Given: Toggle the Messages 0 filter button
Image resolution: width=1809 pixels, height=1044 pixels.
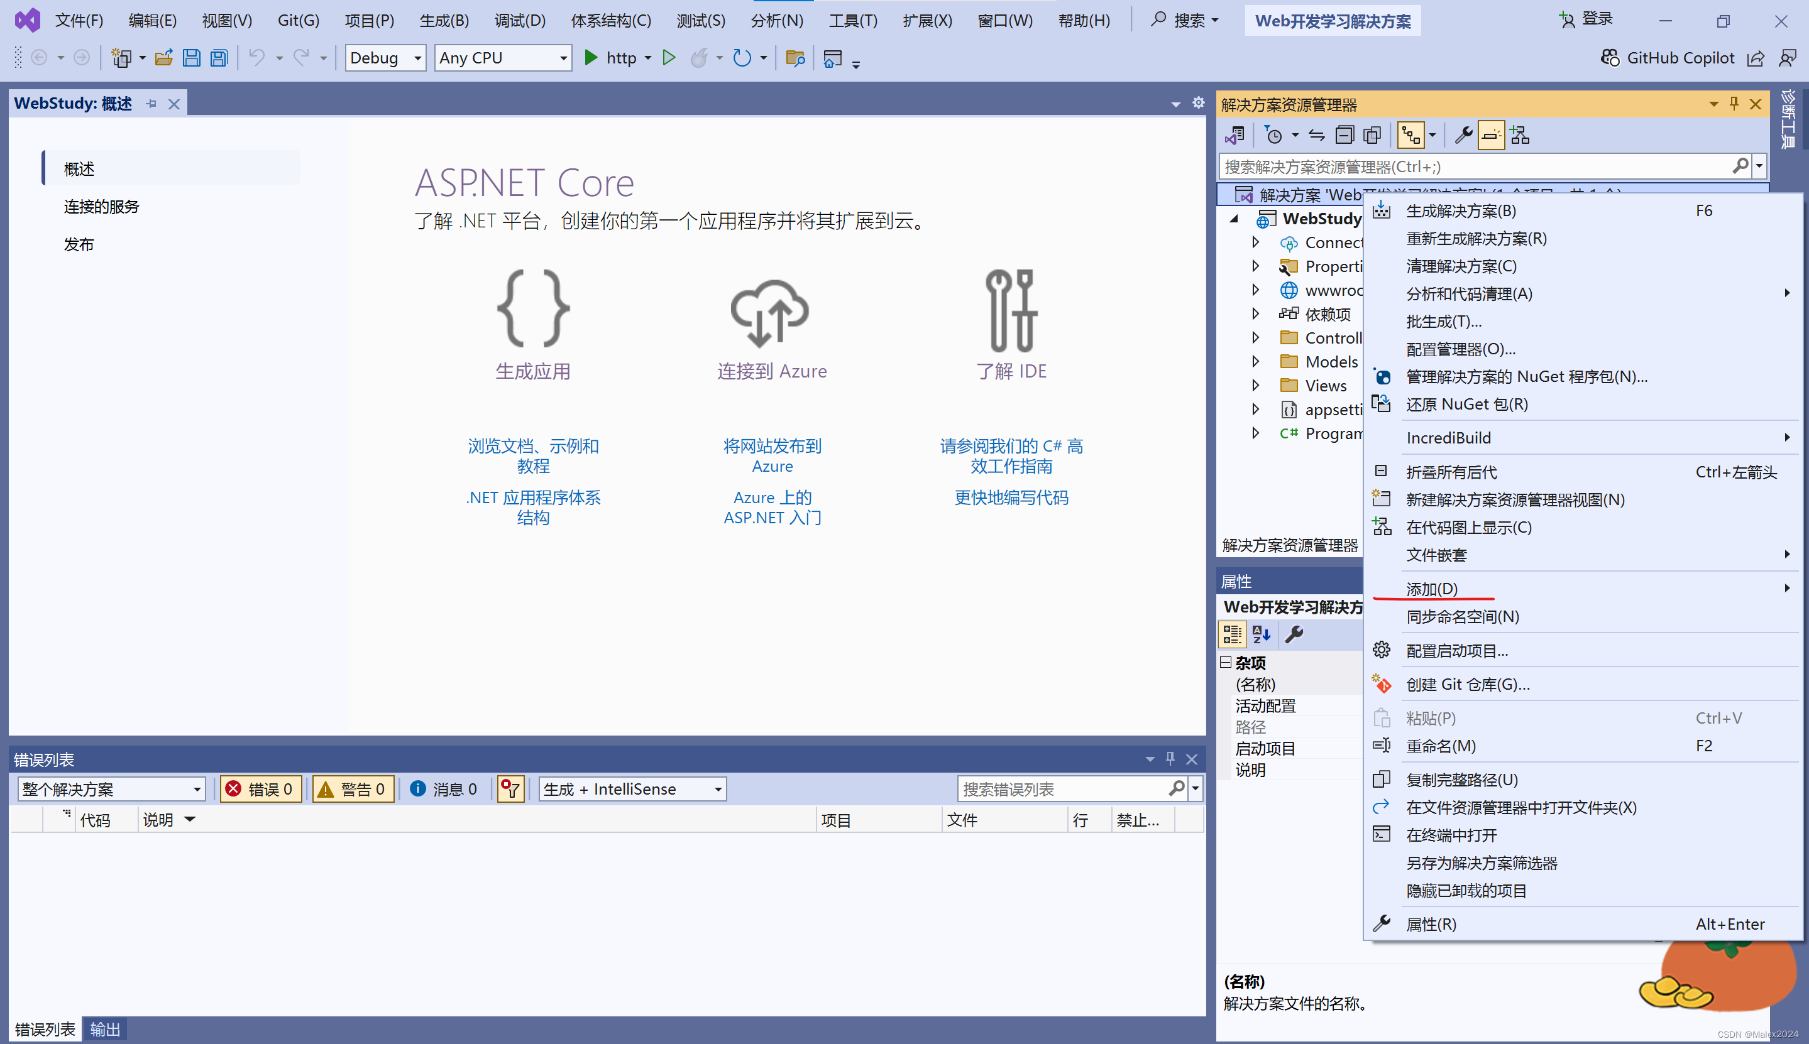Looking at the screenshot, I should 444,789.
